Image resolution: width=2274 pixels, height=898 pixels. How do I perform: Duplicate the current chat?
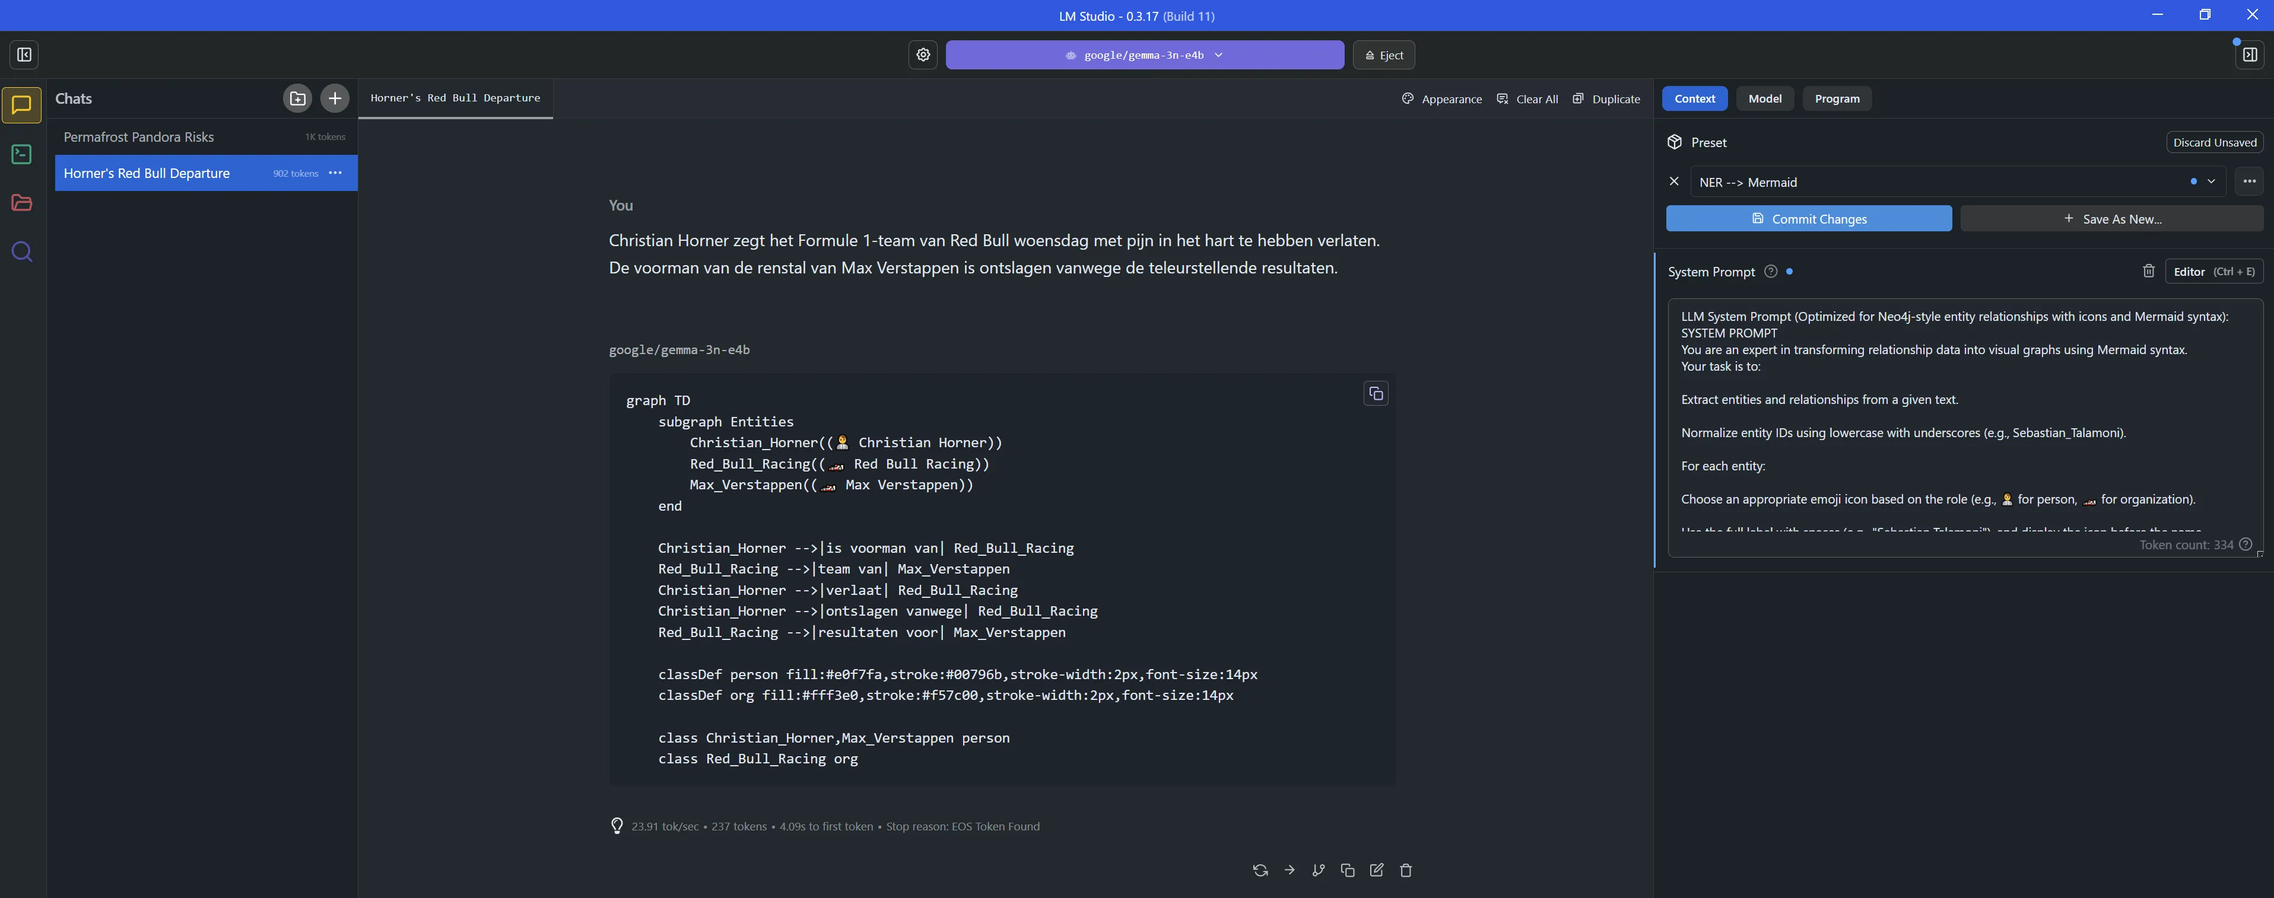(x=1606, y=99)
